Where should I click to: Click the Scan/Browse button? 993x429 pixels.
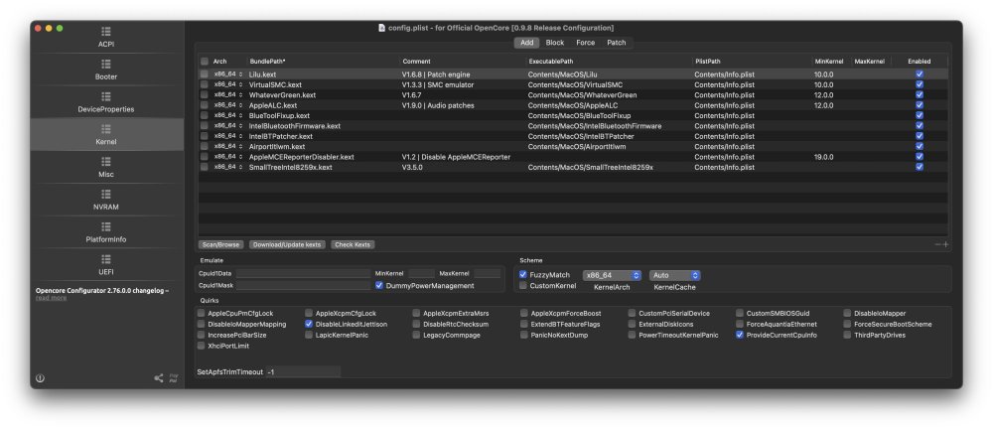(x=220, y=244)
